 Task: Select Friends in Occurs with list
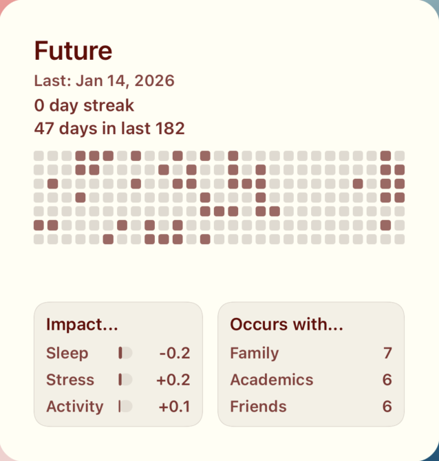coord(258,407)
